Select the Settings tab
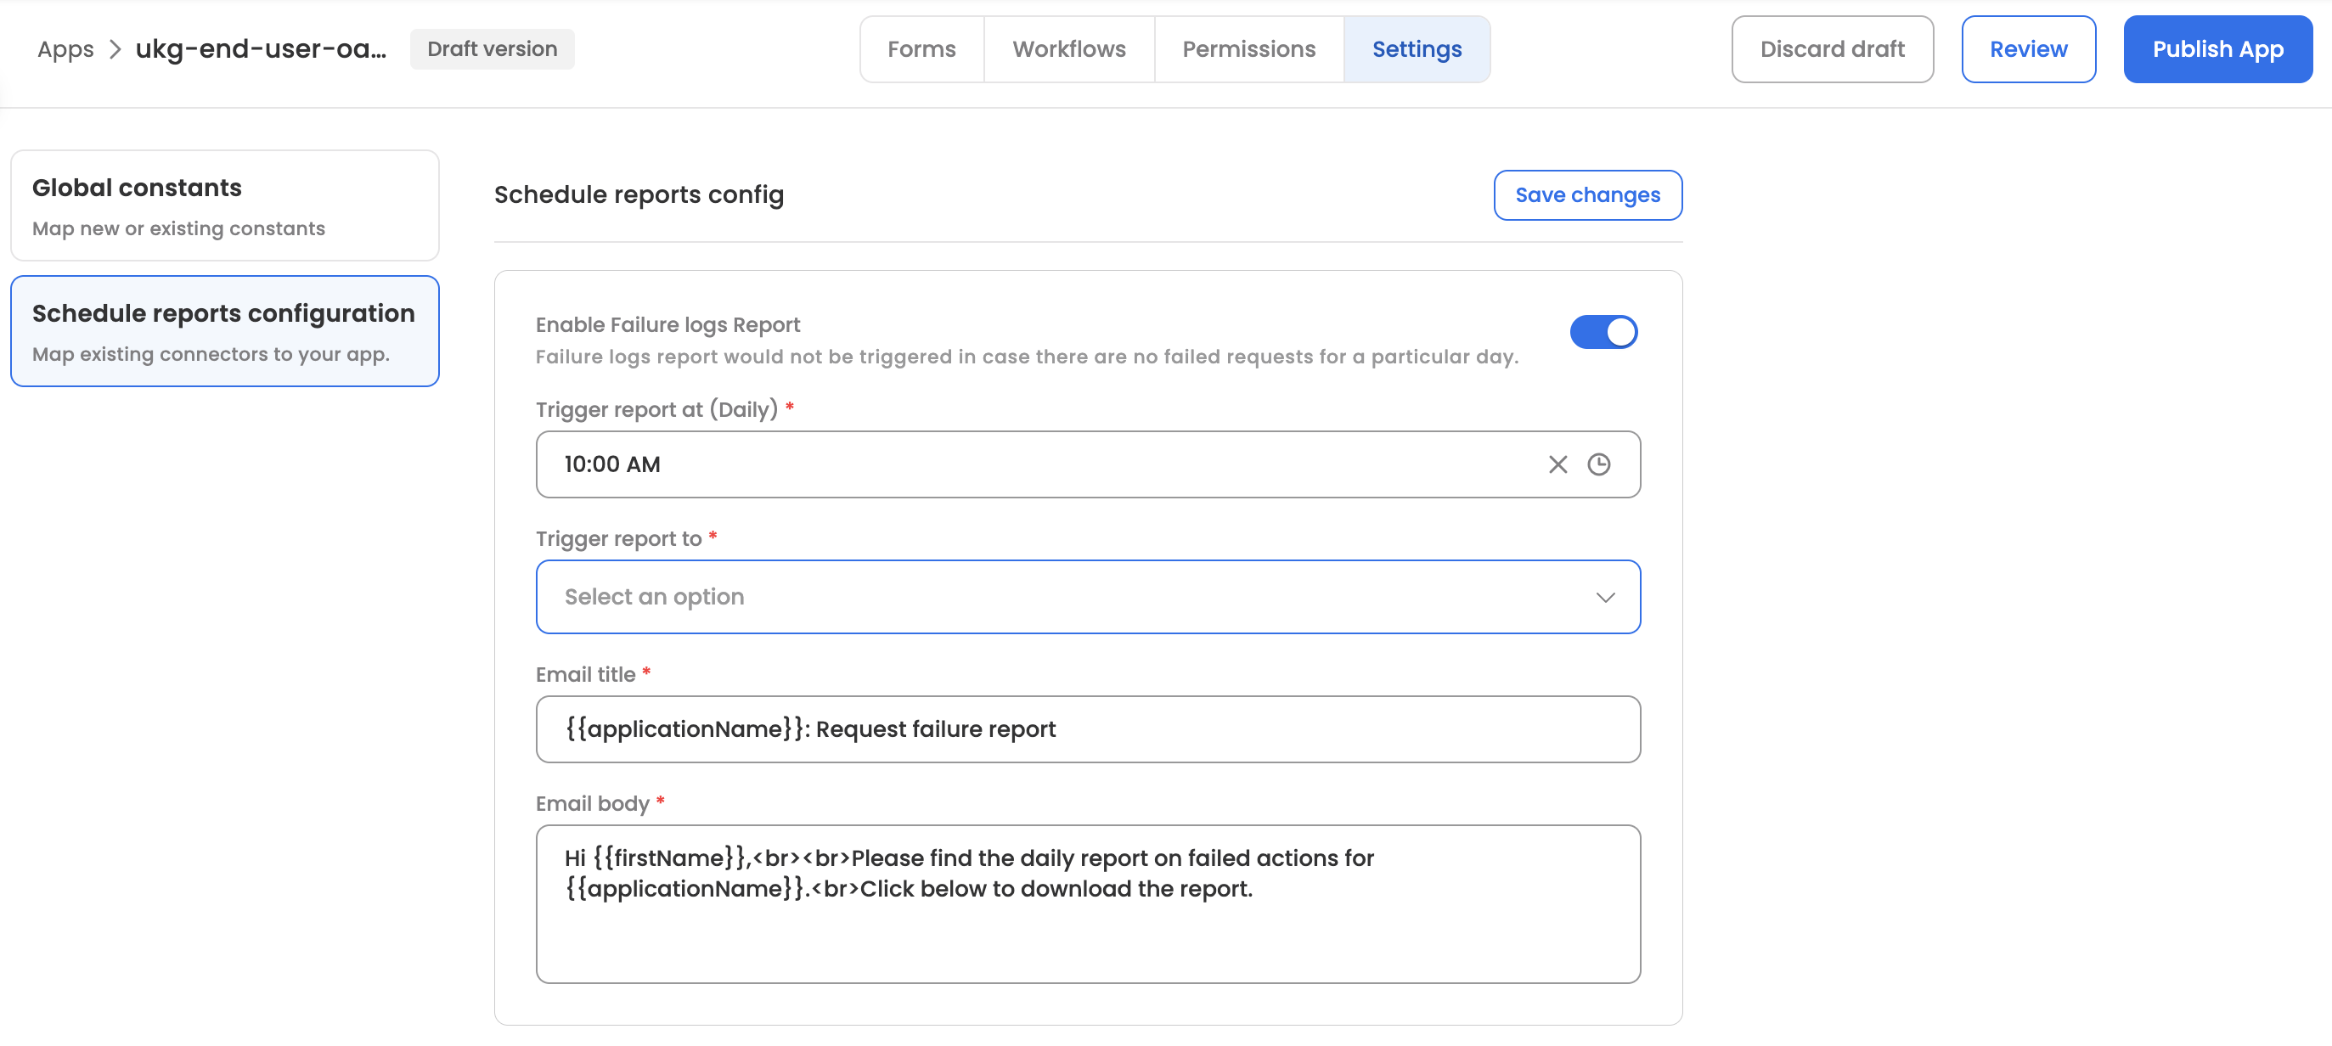Viewport: 2332px width, 1046px height. tap(1416, 49)
